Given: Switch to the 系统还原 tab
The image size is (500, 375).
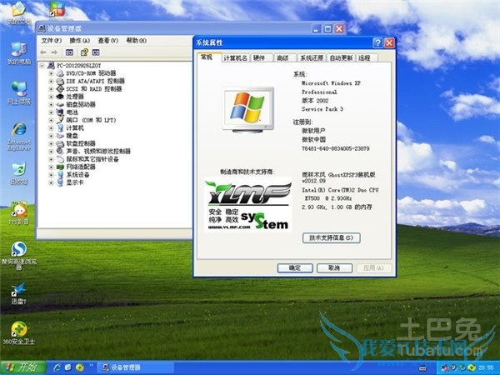Looking at the screenshot, I should pos(312,58).
